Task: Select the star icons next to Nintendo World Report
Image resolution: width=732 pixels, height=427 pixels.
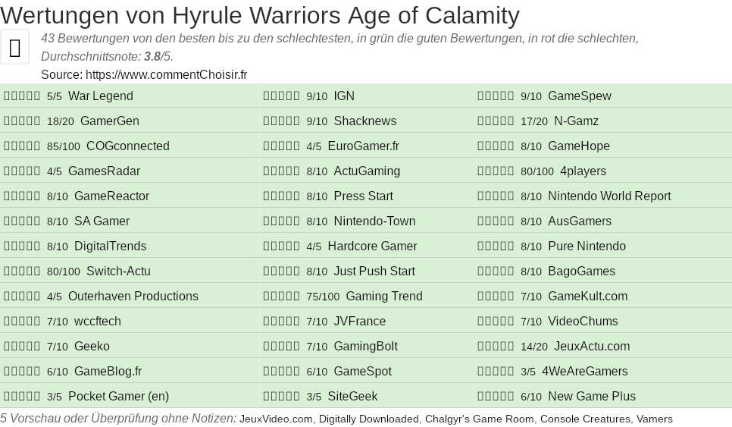Action: [496, 196]
